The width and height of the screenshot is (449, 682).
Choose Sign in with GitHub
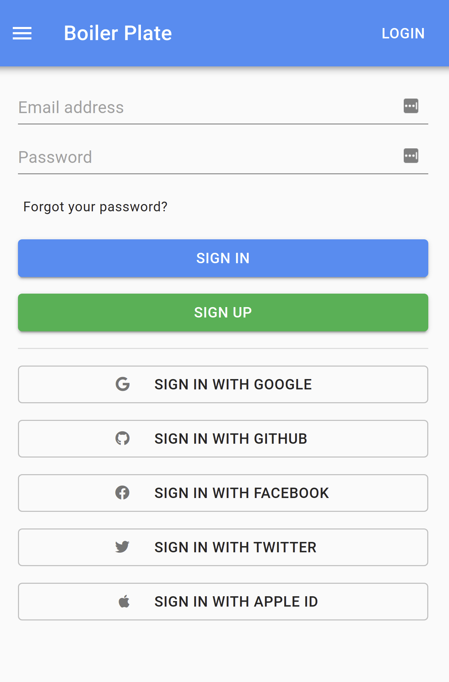(x=231, y=439)
